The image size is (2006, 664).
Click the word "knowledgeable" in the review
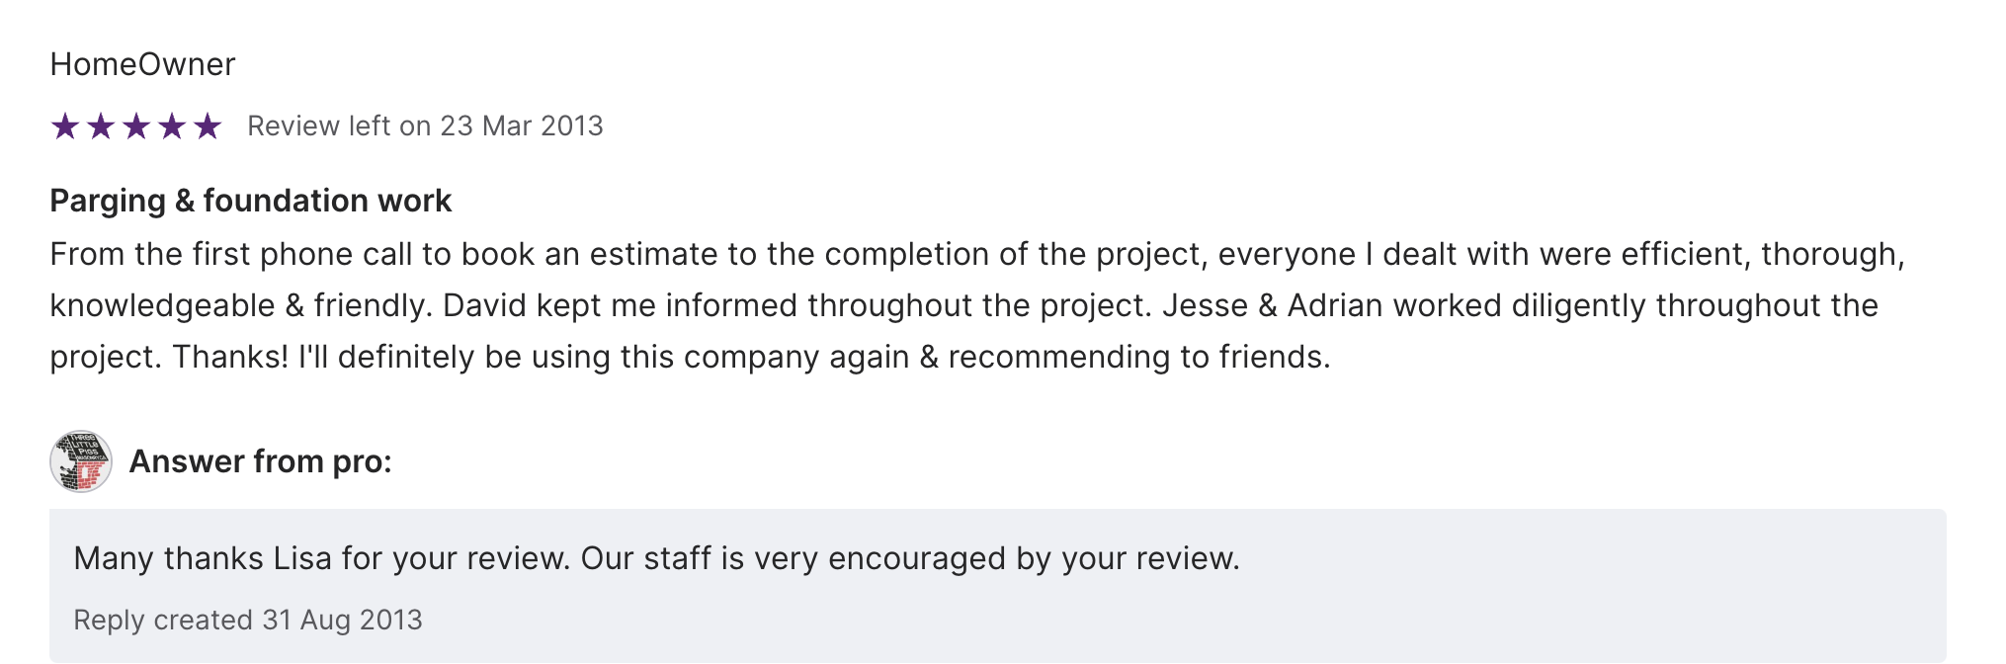point(162,305)
